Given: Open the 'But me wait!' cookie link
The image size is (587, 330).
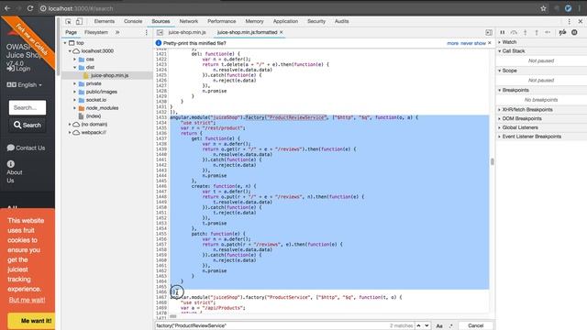Looking at the screenshot, I should click(x=27, y=300).
